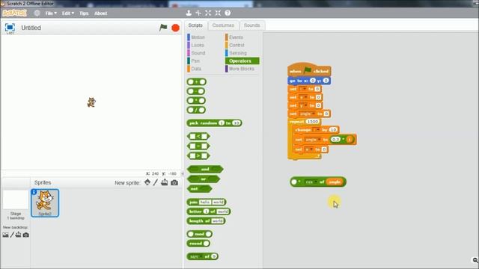Select the Shrink sprite tool
Image resolution: width=479 pixels, height=269 pixels.
218,13
